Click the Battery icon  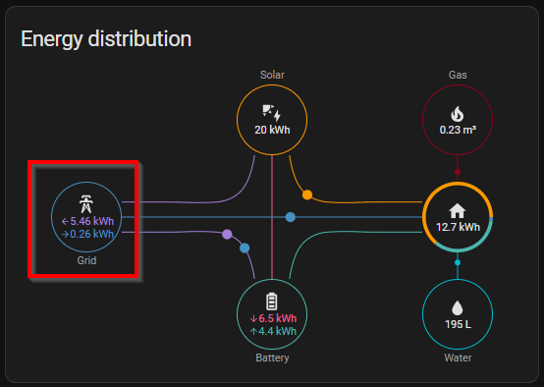click(272, 302)
